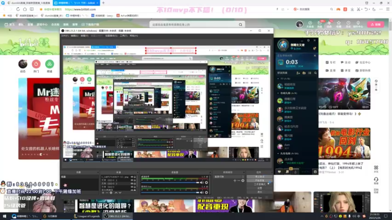Move source down arrow in OBS
The width and height of the screenshot is (392, 220).
(x=120, y=193)
